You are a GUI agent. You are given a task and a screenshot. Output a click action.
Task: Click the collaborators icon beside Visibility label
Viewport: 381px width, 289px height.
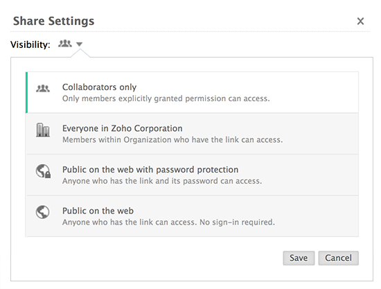(65, 44)
